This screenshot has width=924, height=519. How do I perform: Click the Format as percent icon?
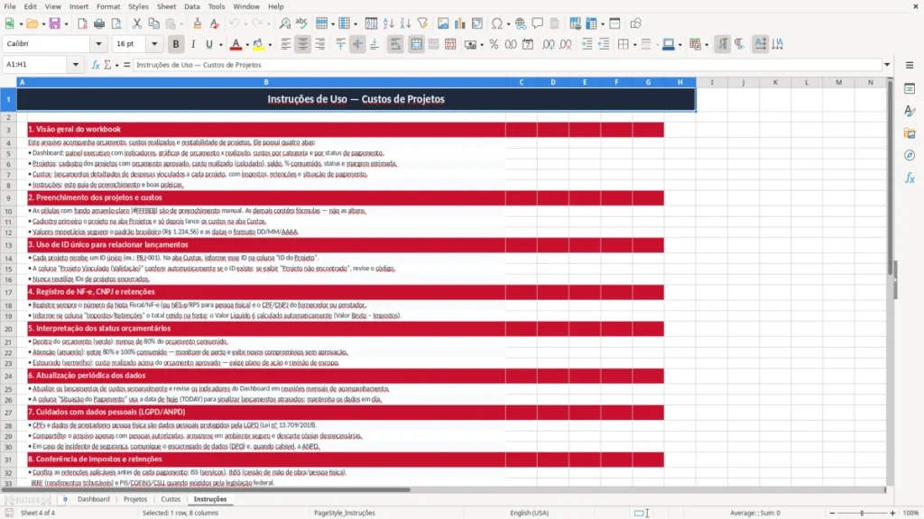tap(494, 44)
